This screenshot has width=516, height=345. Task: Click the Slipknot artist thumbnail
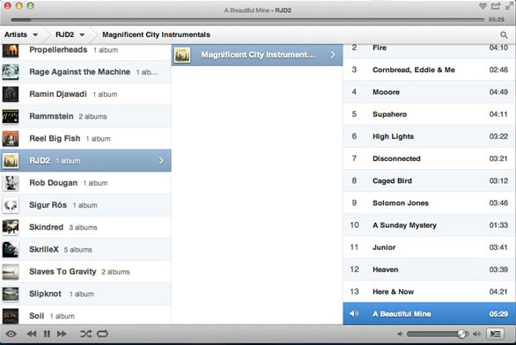pos(11,294)
